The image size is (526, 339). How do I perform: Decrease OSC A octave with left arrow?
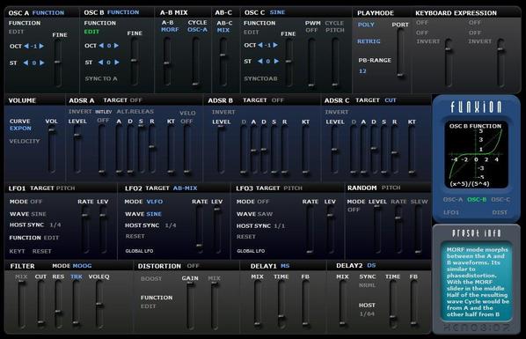26,46
